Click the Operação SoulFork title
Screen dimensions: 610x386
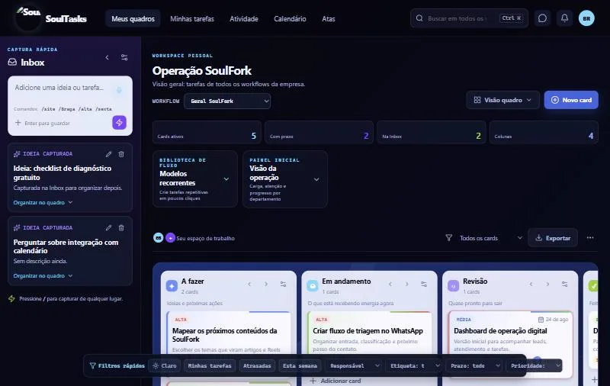click(201, 71)
